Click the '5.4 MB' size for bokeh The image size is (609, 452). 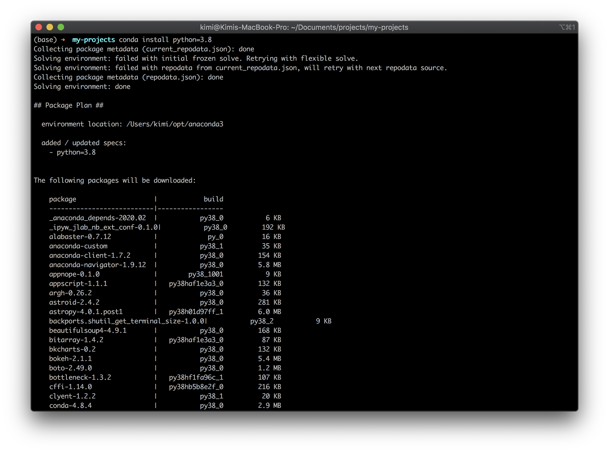pyautogui.click(x=269, y=359)
